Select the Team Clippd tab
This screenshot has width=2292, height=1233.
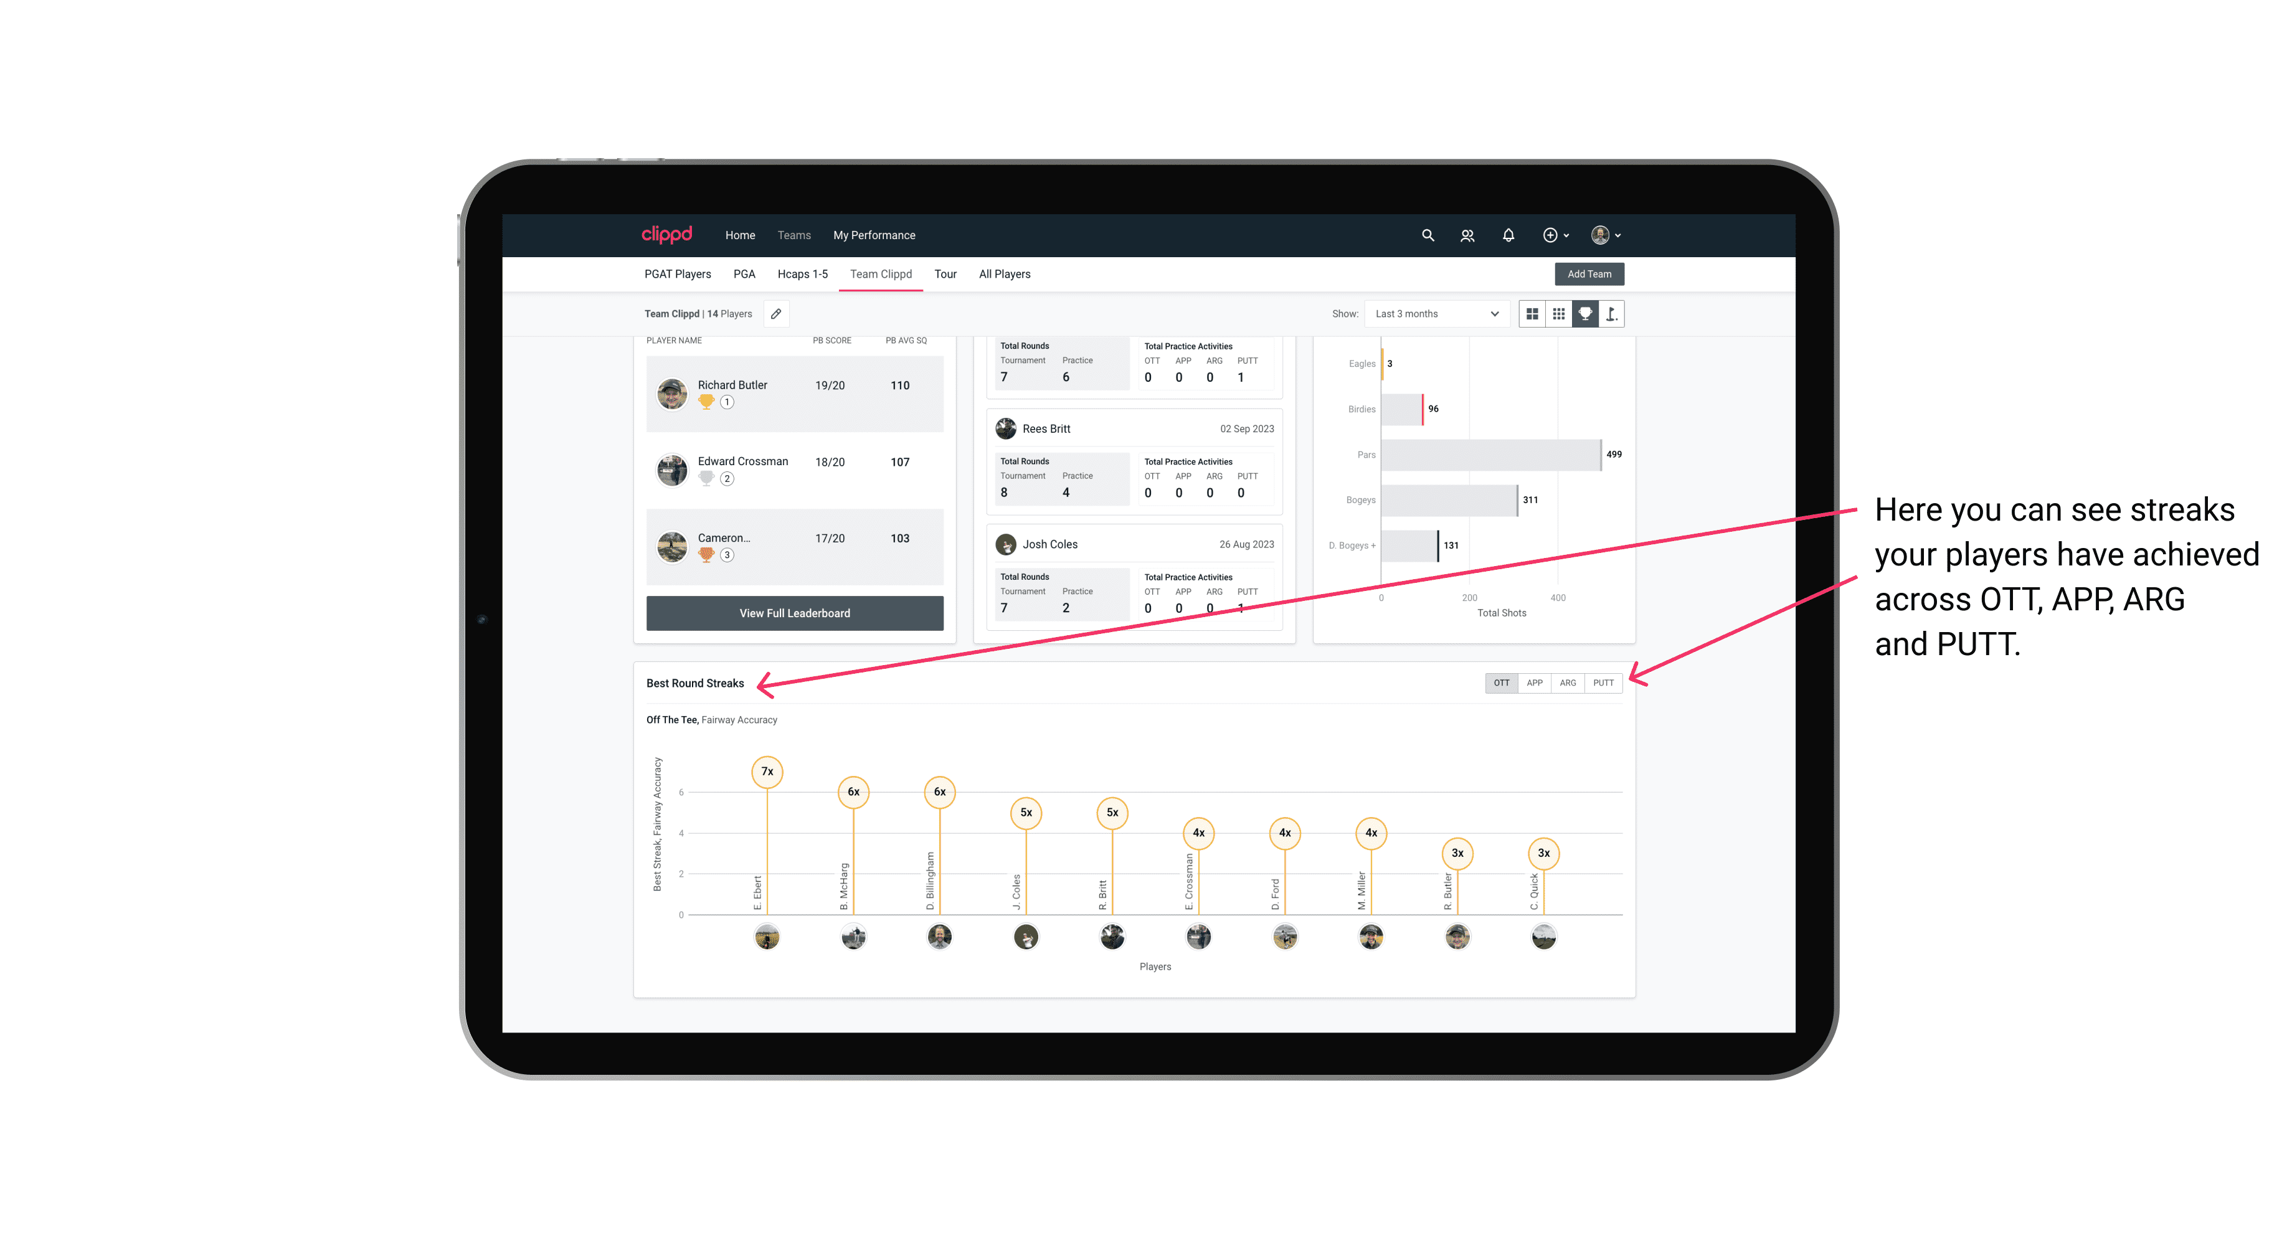pos(882,275)
